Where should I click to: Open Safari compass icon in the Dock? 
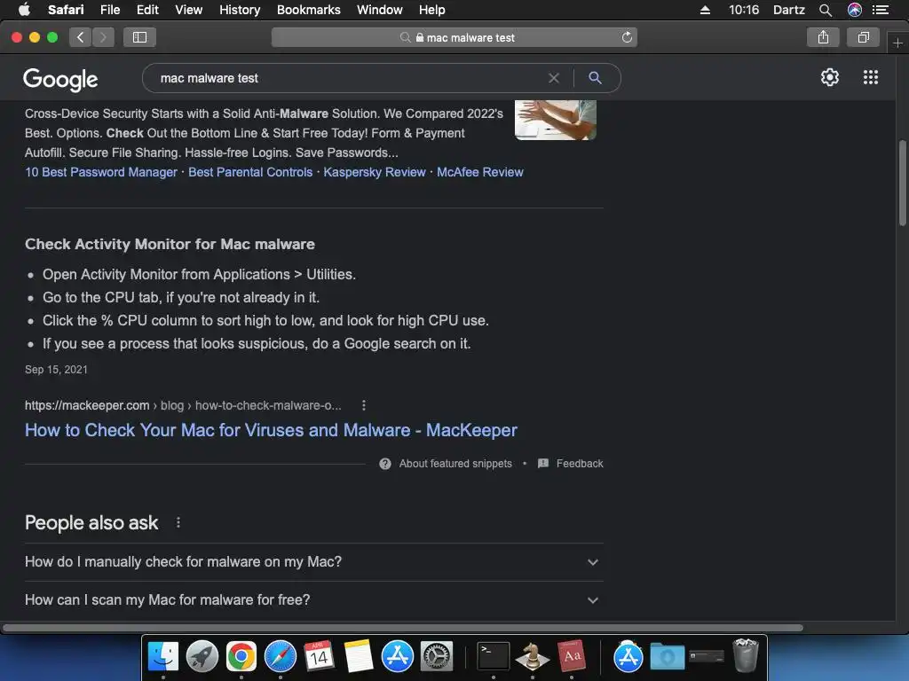click(280, 656)
